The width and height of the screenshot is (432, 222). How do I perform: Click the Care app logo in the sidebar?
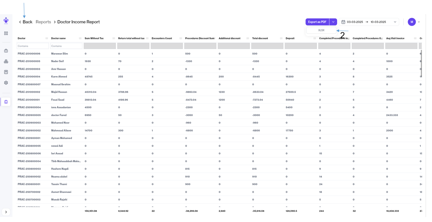point(6,21)
